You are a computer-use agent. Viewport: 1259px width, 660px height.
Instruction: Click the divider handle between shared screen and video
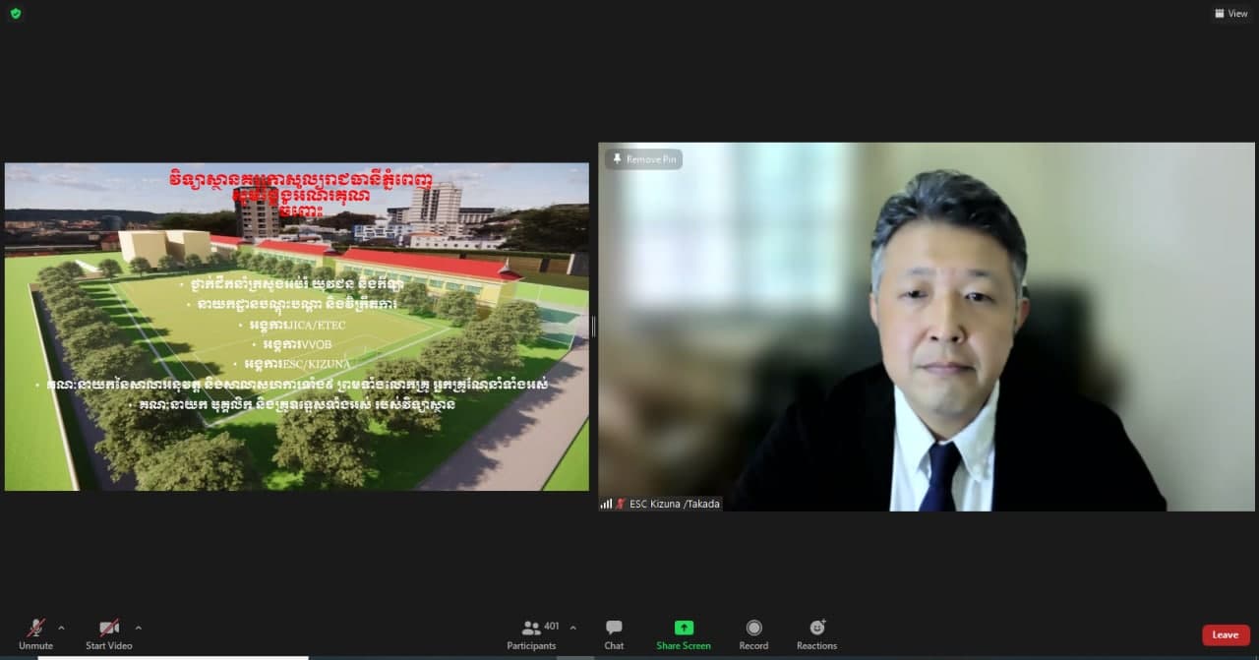[x=593, y=327]
